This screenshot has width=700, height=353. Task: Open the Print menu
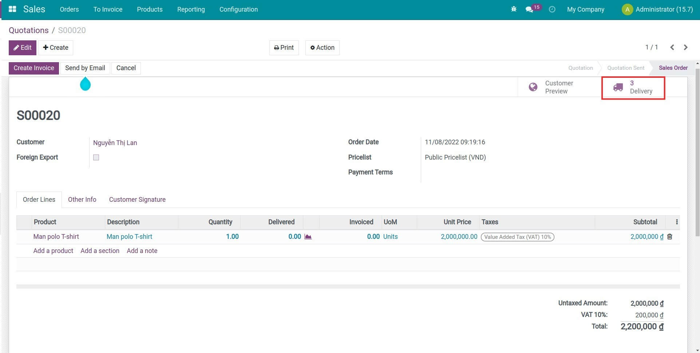tap(284, 47)
